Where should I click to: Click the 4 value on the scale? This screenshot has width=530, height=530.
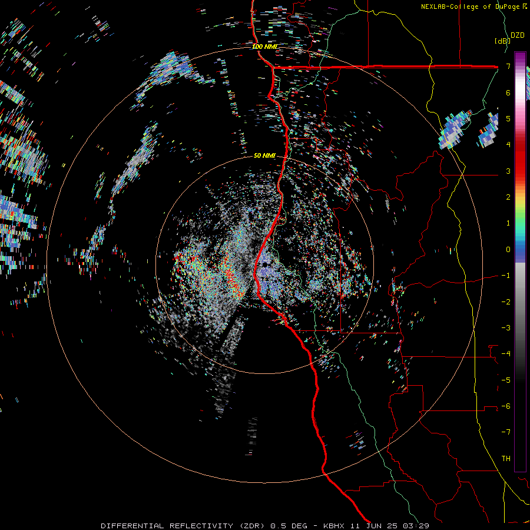click(508, 145)
